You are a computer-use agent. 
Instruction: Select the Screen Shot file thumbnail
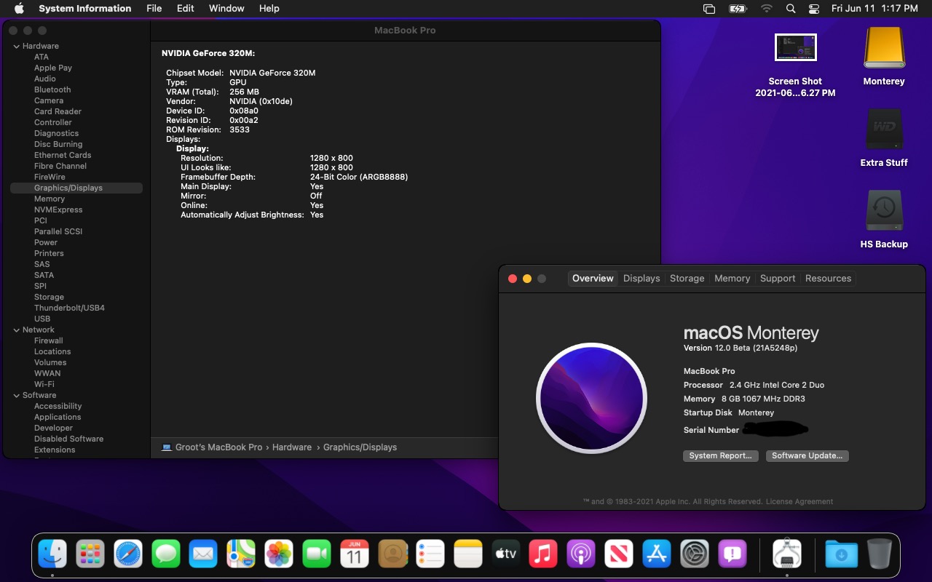795,48
